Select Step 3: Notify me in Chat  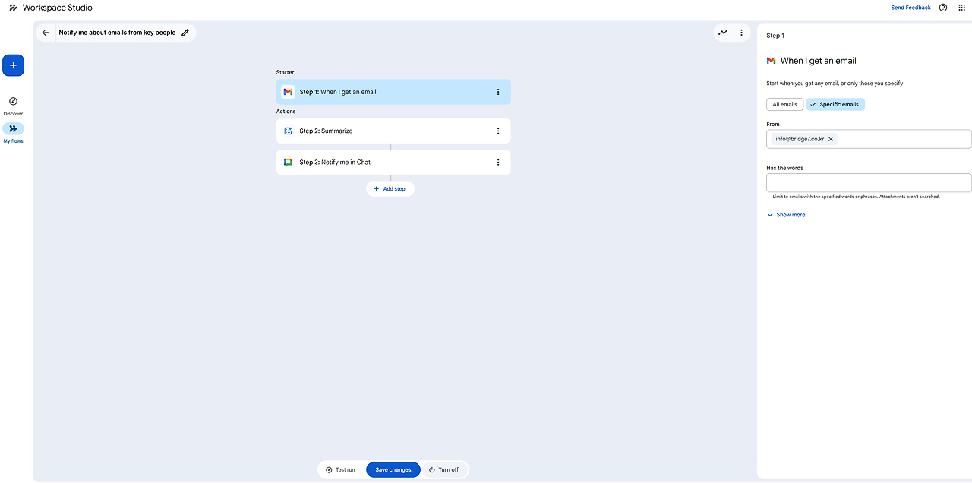click(x=393, y=162)
